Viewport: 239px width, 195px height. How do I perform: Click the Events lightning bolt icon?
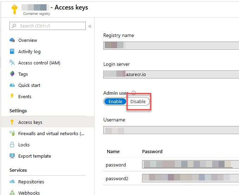(12, 96)
